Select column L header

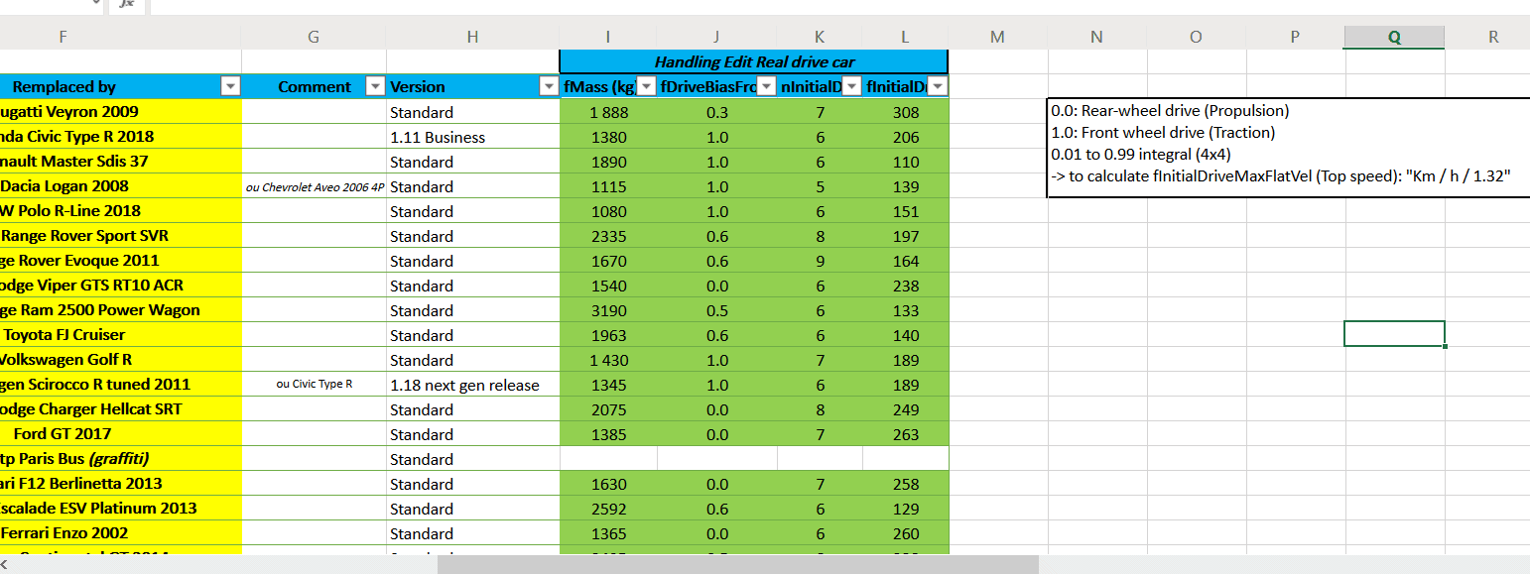click(x=905, y=38)
